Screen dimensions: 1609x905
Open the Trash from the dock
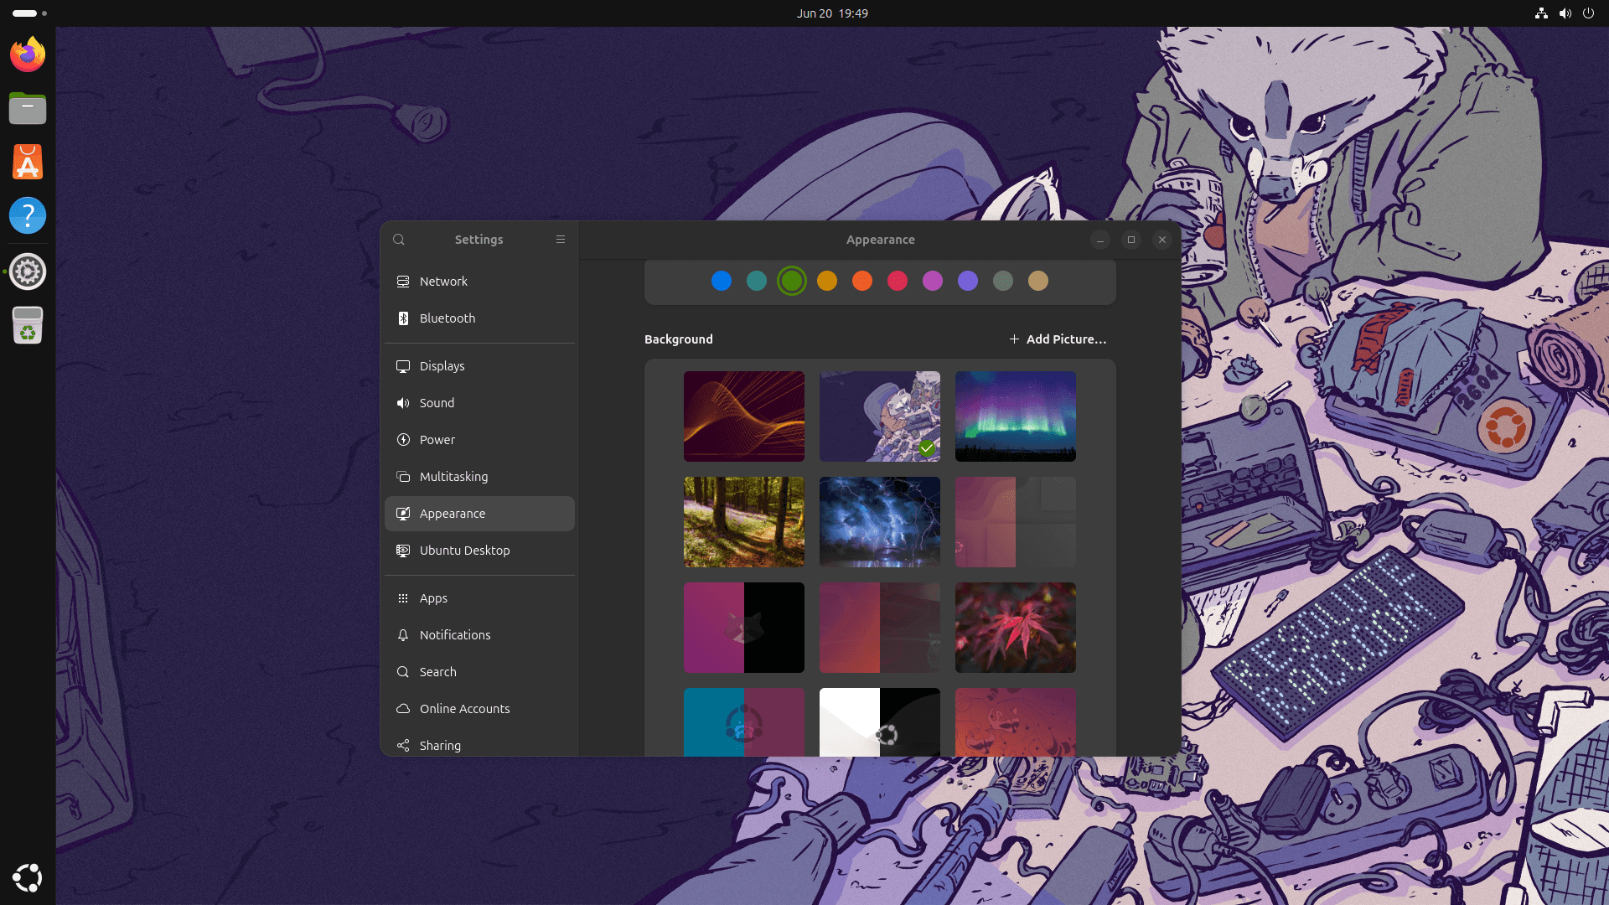coord(28,325)
